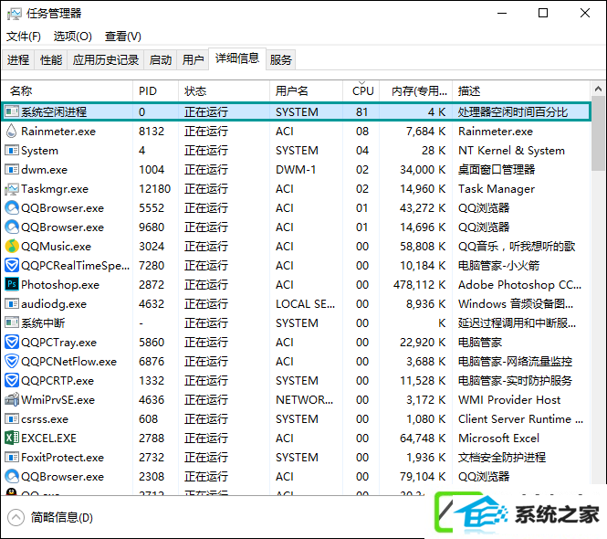Select the 64,748 K memory cell
The height and width of the screenshot is (539, 607).
(423, 438)
